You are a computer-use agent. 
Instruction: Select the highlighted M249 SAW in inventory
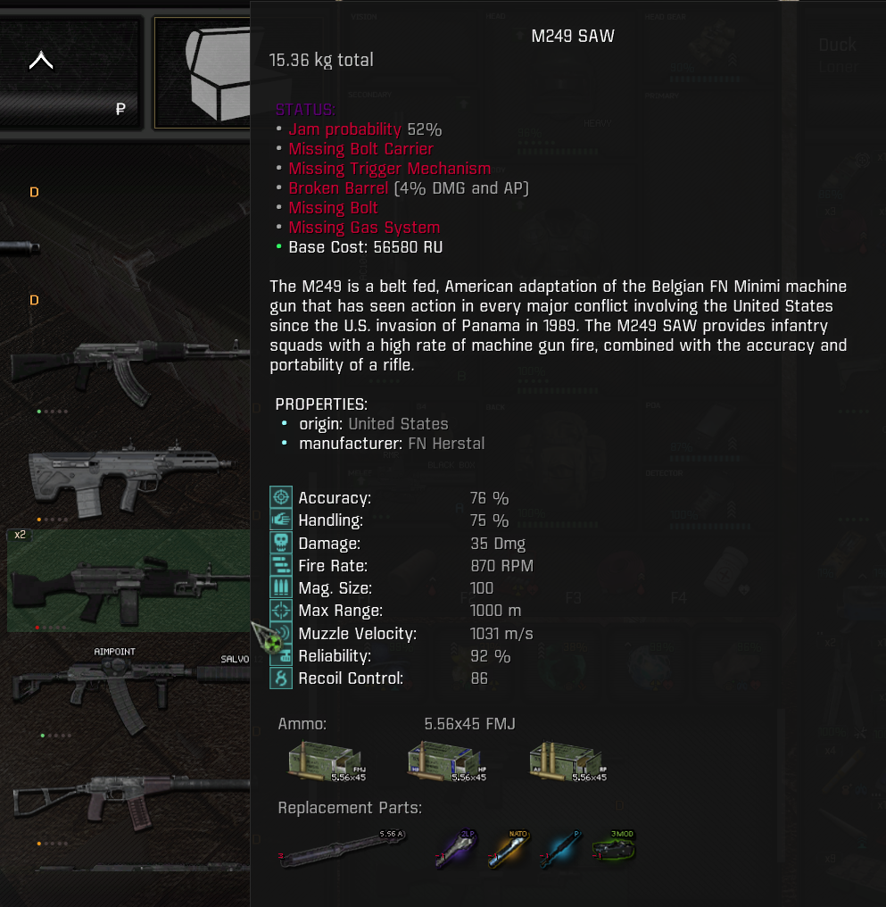pyautogui.click(x=128, y=580)
